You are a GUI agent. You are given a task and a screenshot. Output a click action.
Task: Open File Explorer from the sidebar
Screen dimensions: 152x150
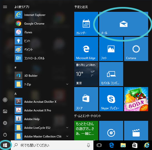[x=5, y=112]
